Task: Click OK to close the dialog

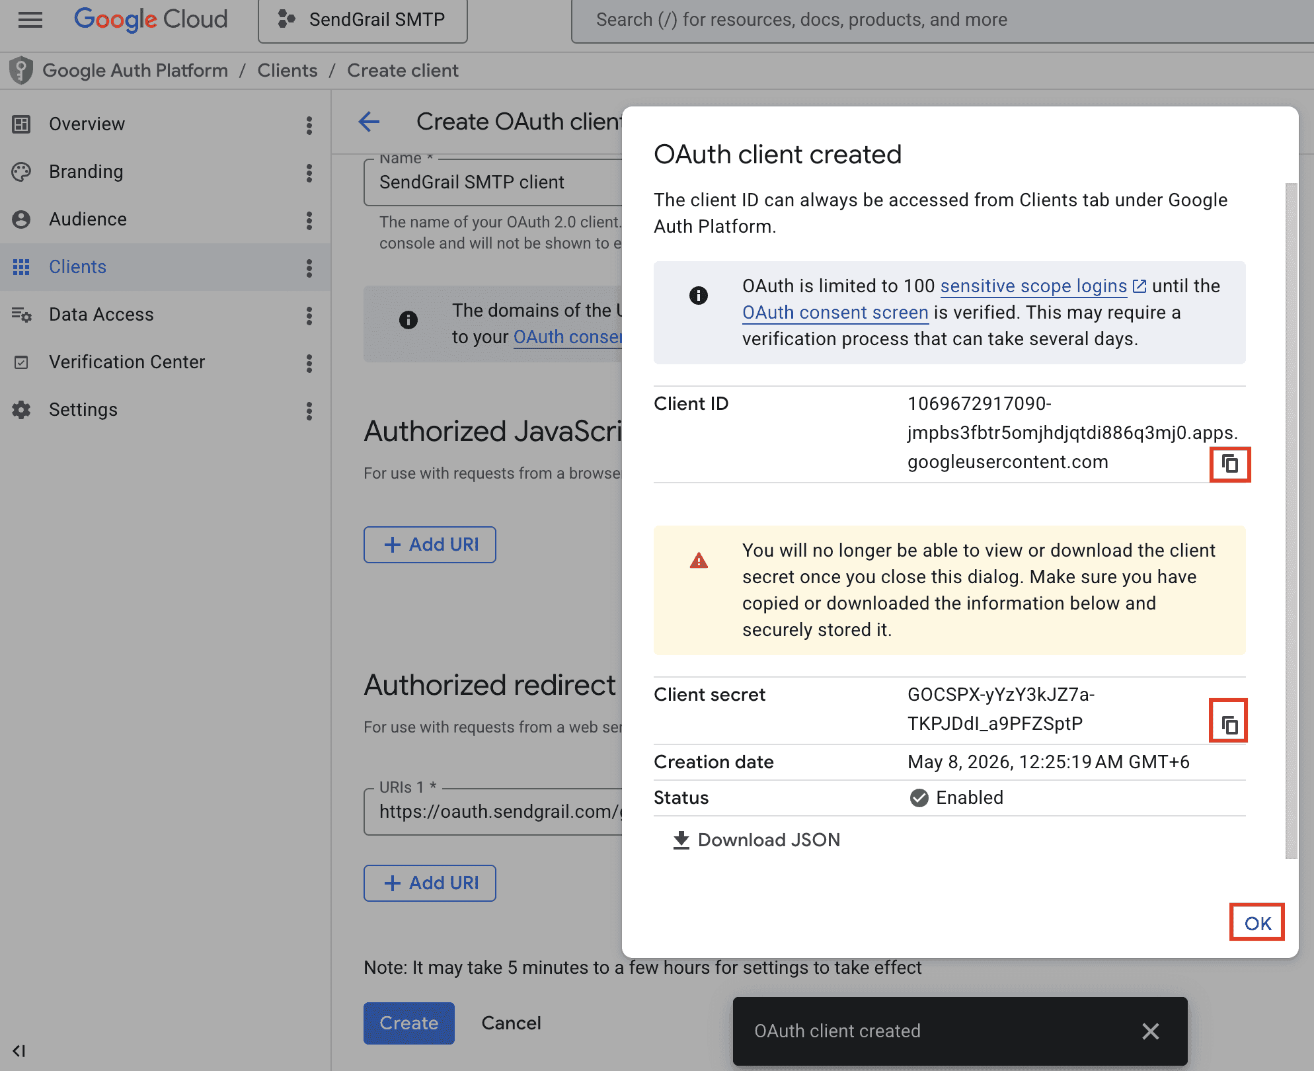Action: [1257, 923]
